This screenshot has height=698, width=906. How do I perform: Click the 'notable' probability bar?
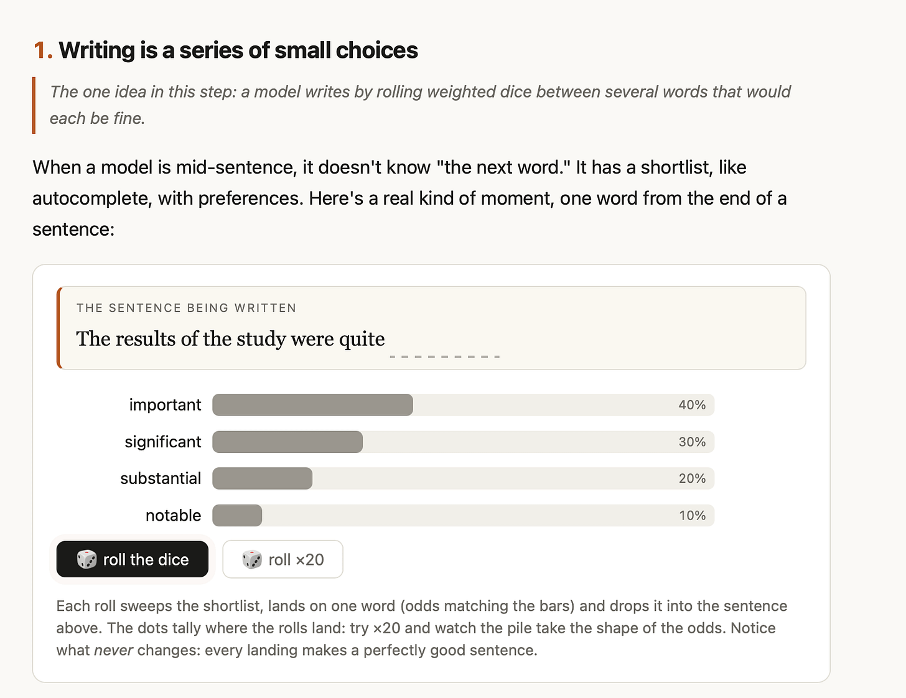(463, 516)
